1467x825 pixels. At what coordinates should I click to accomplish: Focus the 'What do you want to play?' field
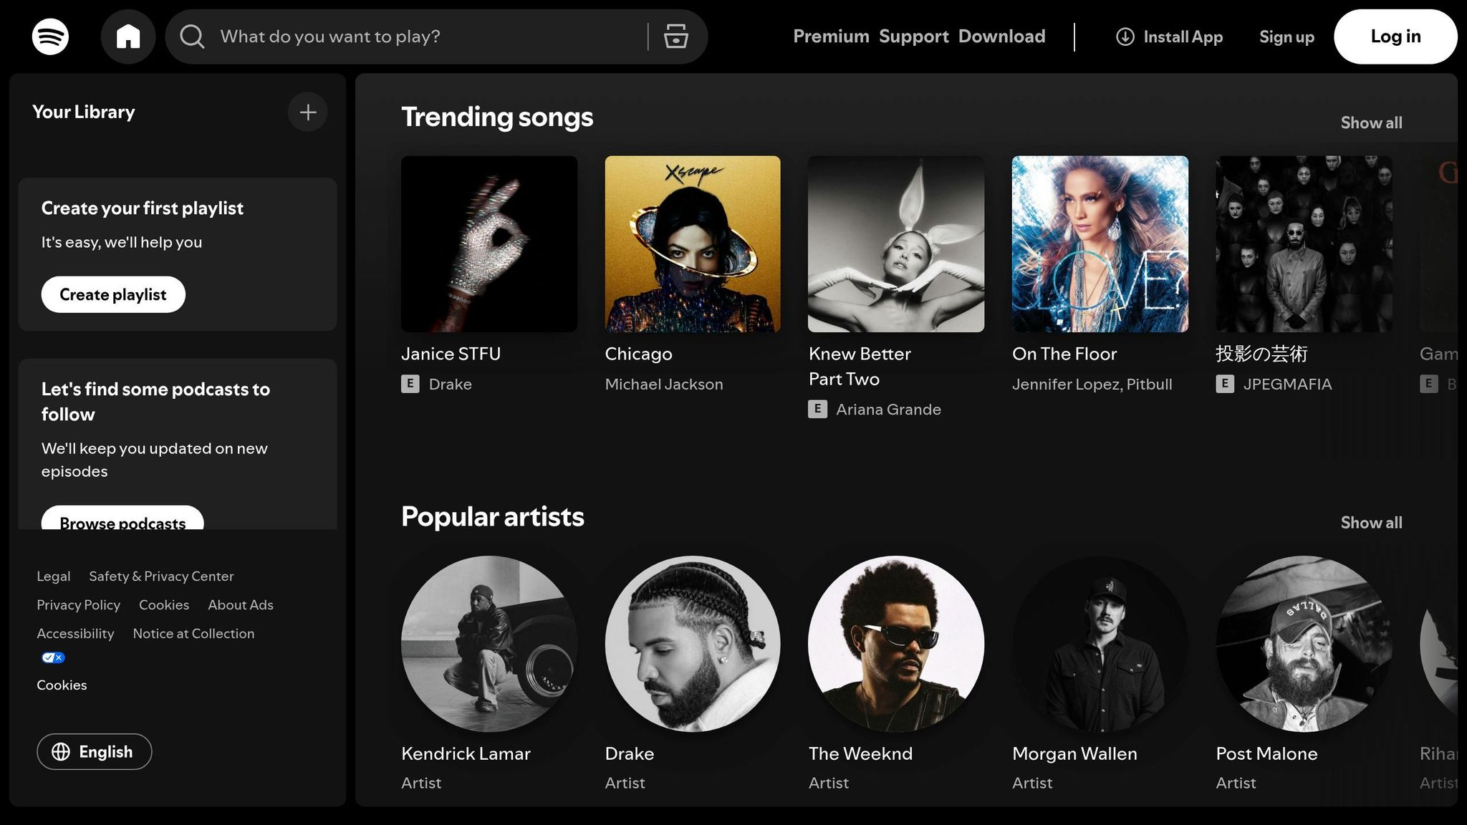click(x=430, y=37)
